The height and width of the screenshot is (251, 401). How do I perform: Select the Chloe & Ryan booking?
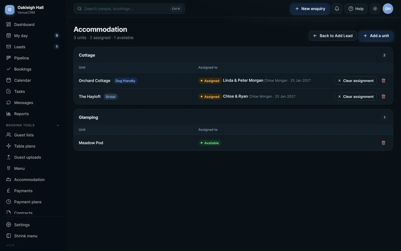point(235,96)
